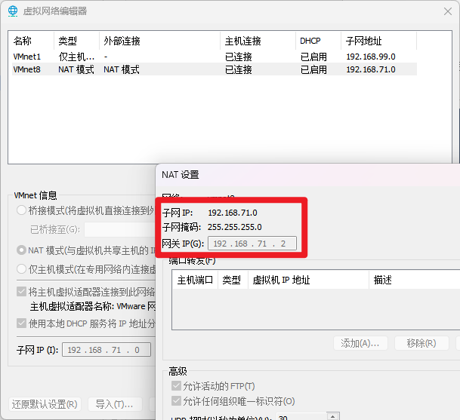Image resolution: width=460 pixels, height=420 pixels.
Task: Select the 仅主机模式 radio button
Action: coord(22,269)
